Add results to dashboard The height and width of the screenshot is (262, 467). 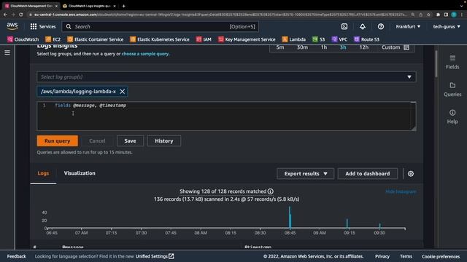[x=368, y=173]
